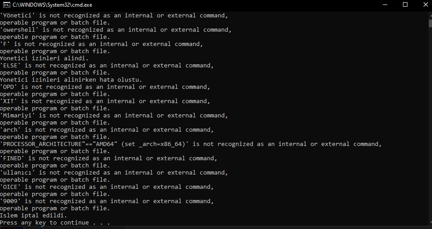This screenshot has width=432, height=229.
Task: Click the 'FINED' not recognized line
Action: pyautogui.click(x=108, y=158)
